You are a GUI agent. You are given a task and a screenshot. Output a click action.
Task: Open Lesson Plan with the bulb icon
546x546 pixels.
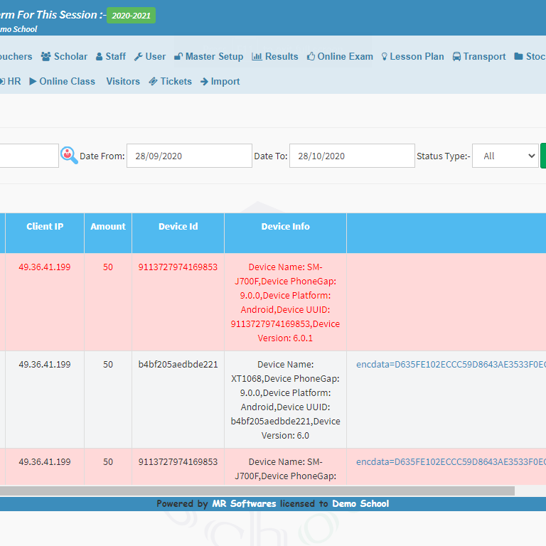tap(412, 57)
